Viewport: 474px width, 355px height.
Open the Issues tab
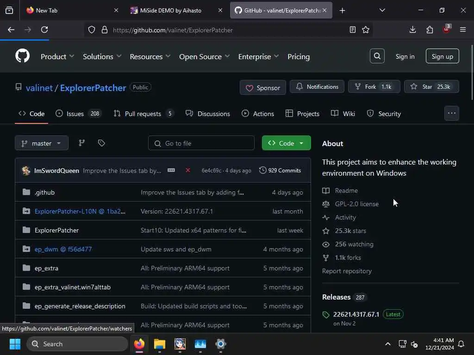click(x=79, y=114)
